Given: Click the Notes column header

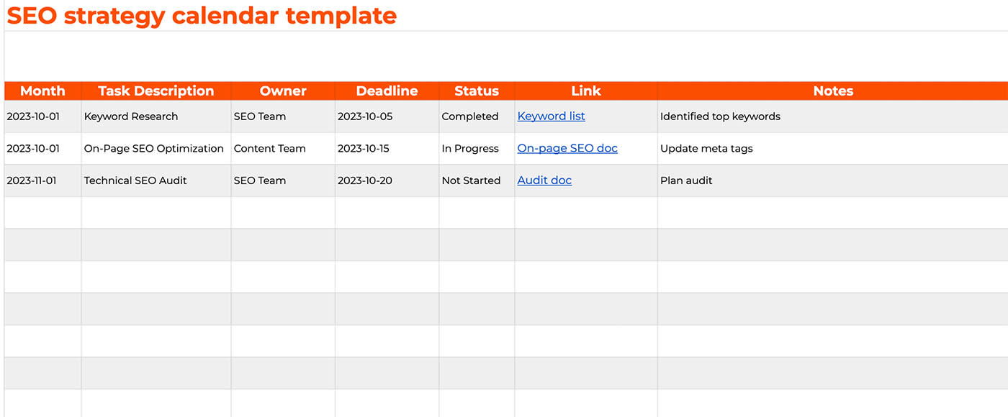Looking at the screenshot, I should pos(833,91).
